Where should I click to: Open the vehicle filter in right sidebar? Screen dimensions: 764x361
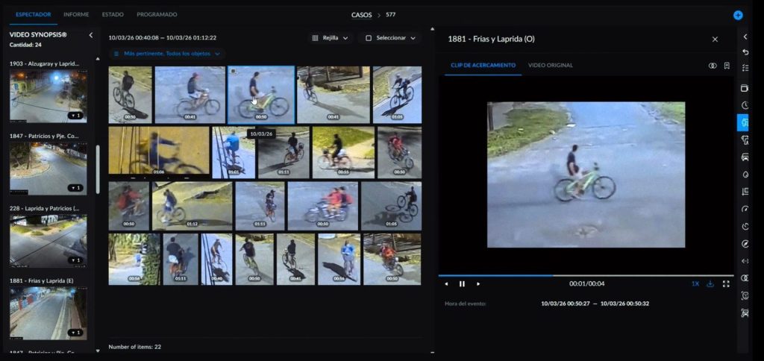coord(745,157)
